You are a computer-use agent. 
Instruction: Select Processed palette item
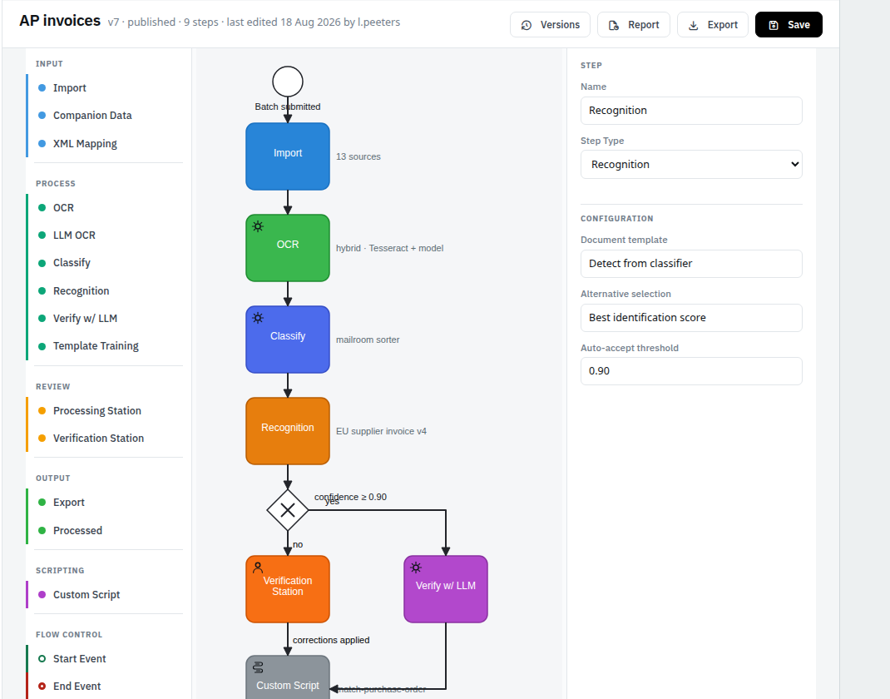click(x=106, y=530)
